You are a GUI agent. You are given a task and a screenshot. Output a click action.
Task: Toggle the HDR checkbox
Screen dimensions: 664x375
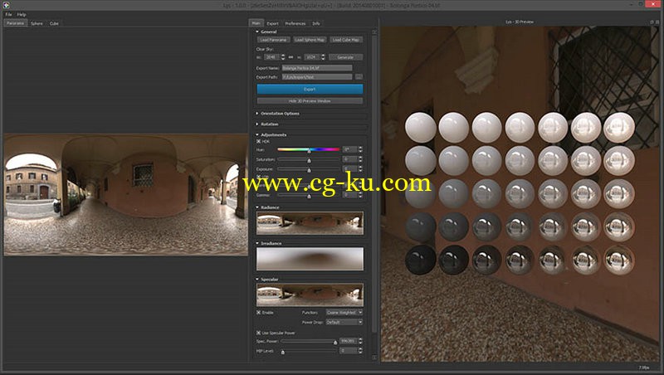(x=259, y=141)
